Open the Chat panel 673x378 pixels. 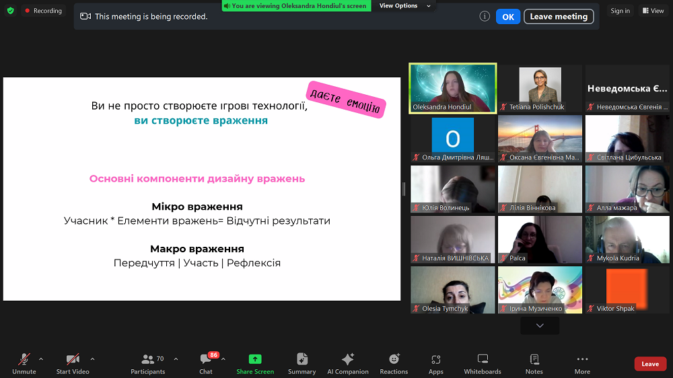[x=206, y=360]
